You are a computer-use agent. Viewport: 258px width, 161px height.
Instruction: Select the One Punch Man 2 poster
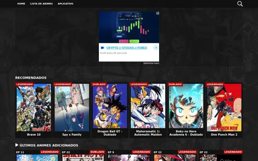(x=224, y=107)
